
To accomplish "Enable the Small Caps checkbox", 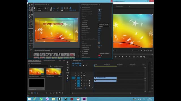I will point(99,43).
